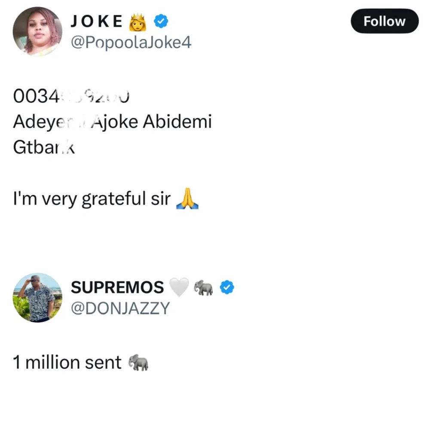Click the "Gtbank" text line
This screenshot has width=440, height=440.
(44, 147)
